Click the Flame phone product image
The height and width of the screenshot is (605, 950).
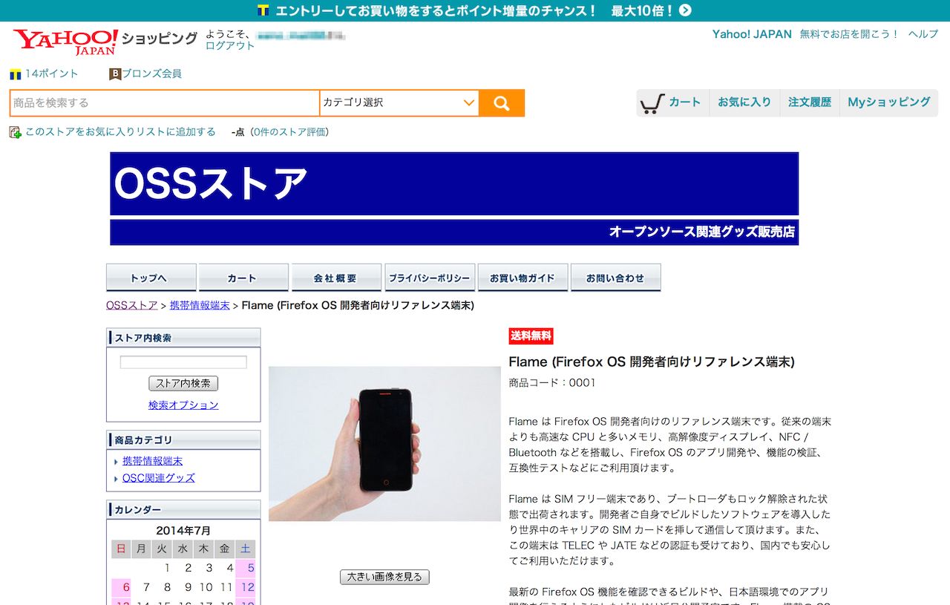click(384, 444)
